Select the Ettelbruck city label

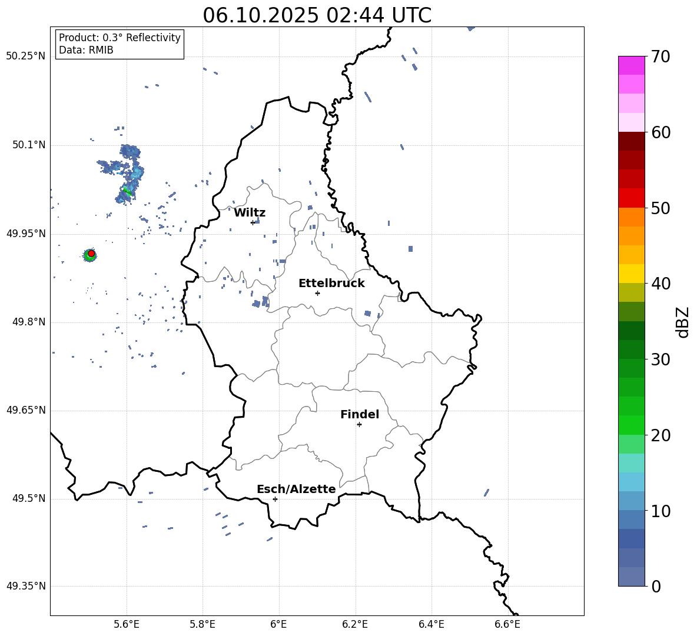[x=331, y=284]
